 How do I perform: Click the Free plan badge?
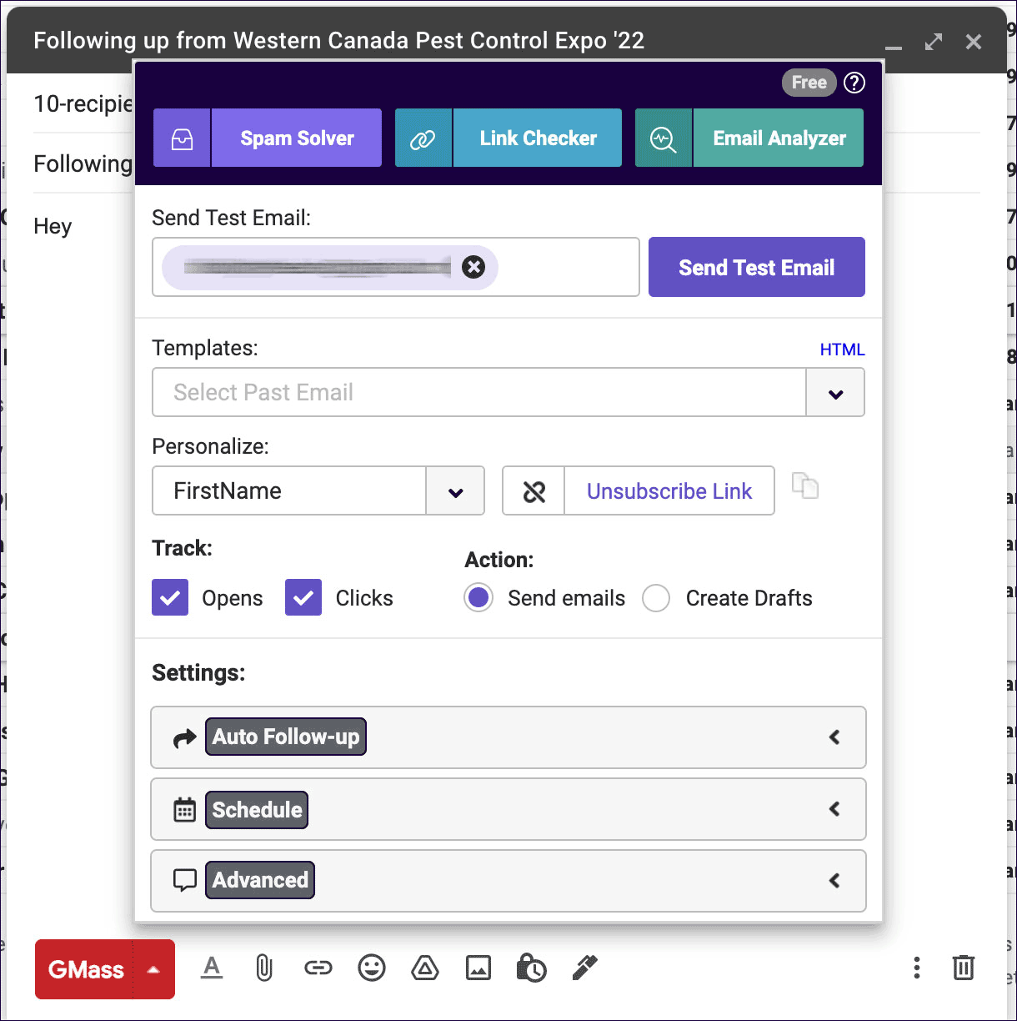click(x=809, y=83)
